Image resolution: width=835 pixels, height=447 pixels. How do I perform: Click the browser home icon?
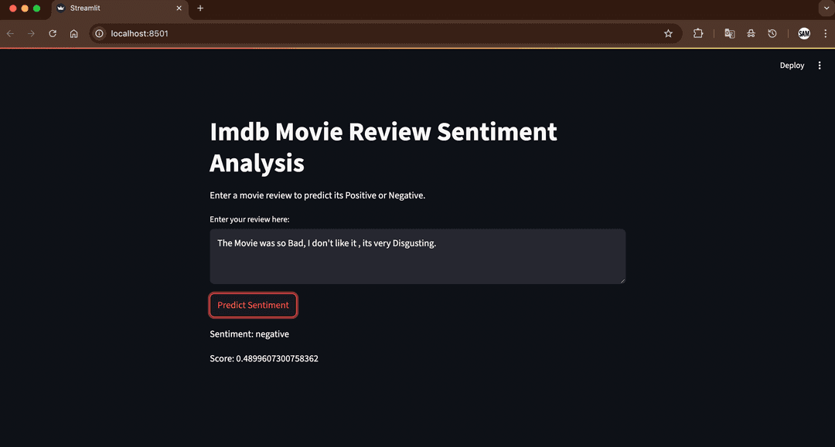(73, 33)
